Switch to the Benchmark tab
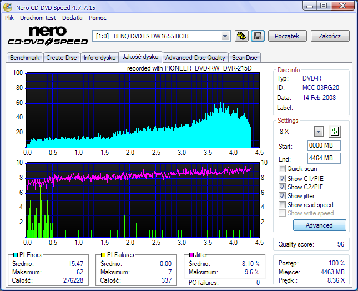Image resolution: width=358 pixels, height=291 pixels. click(x=24, y=58)
